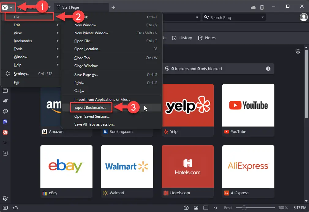
Task: Choose Export Bookmarks entry
Action: pos(112,108)
